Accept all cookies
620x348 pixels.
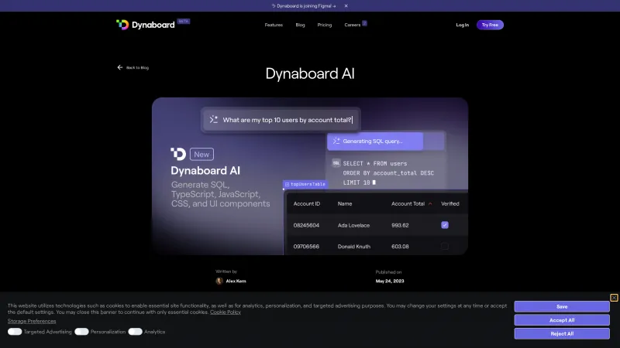tap(562, 320)
